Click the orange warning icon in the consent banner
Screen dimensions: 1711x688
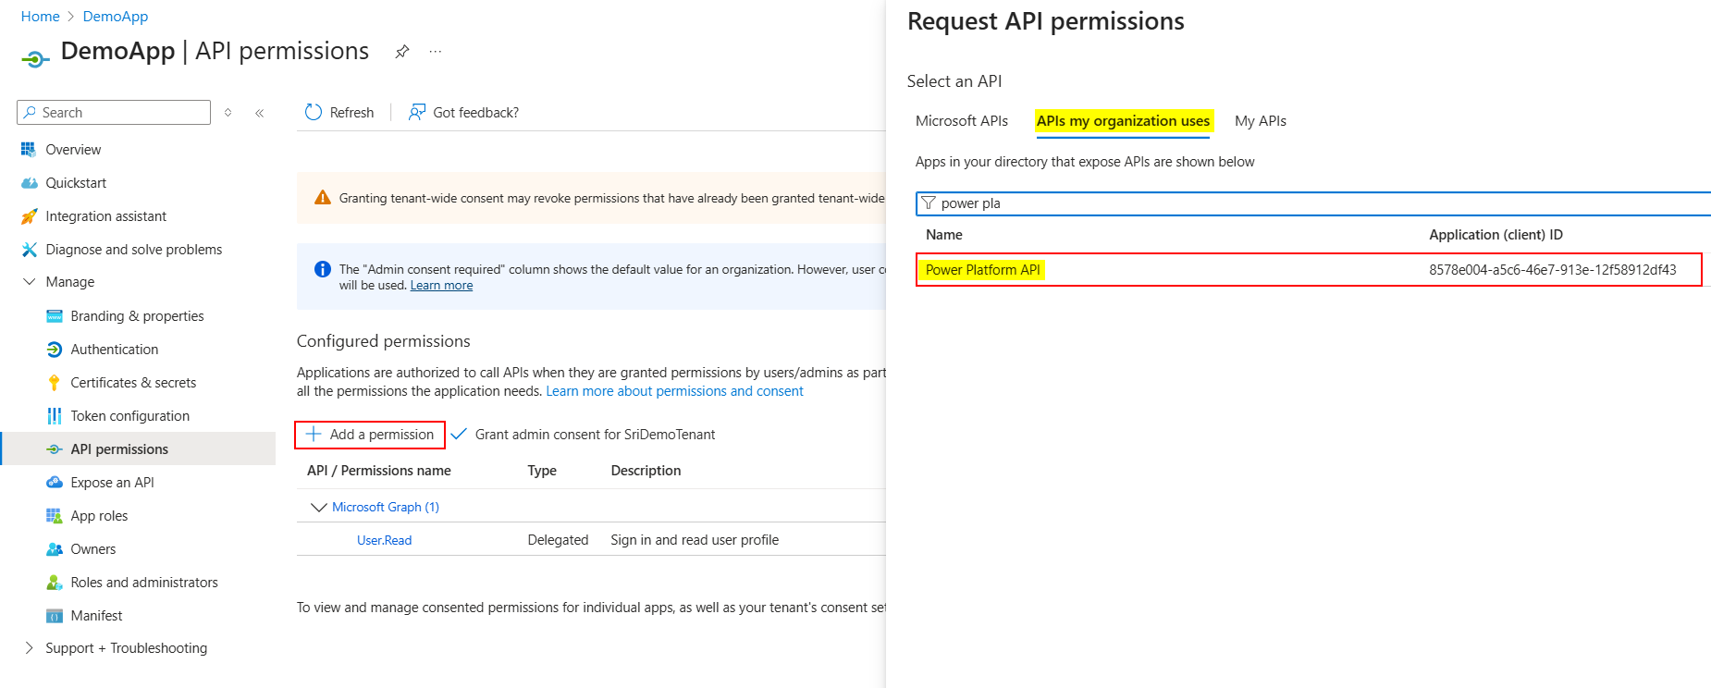click(323, 198)
